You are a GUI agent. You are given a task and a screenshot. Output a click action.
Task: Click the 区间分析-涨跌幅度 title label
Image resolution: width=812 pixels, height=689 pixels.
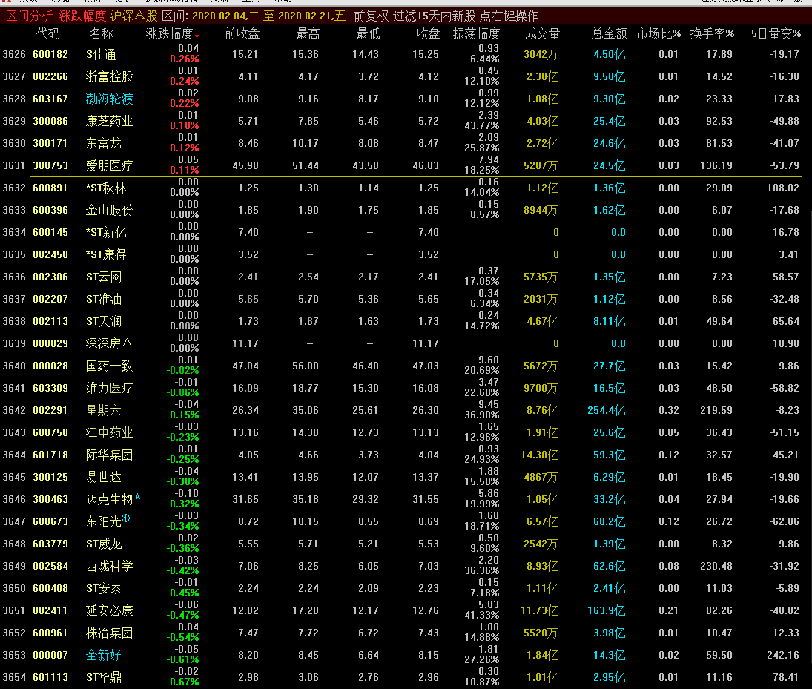point(56,16)
